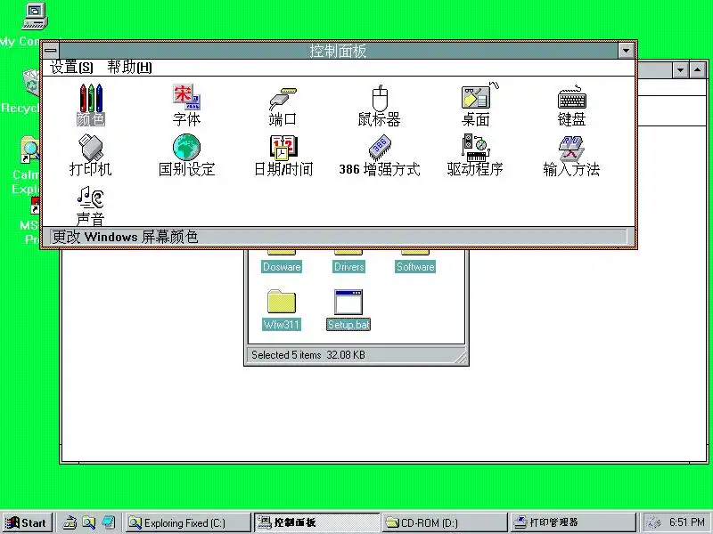
Task: Open the 字体 (Fonts) icon
Action: (186, 104)
